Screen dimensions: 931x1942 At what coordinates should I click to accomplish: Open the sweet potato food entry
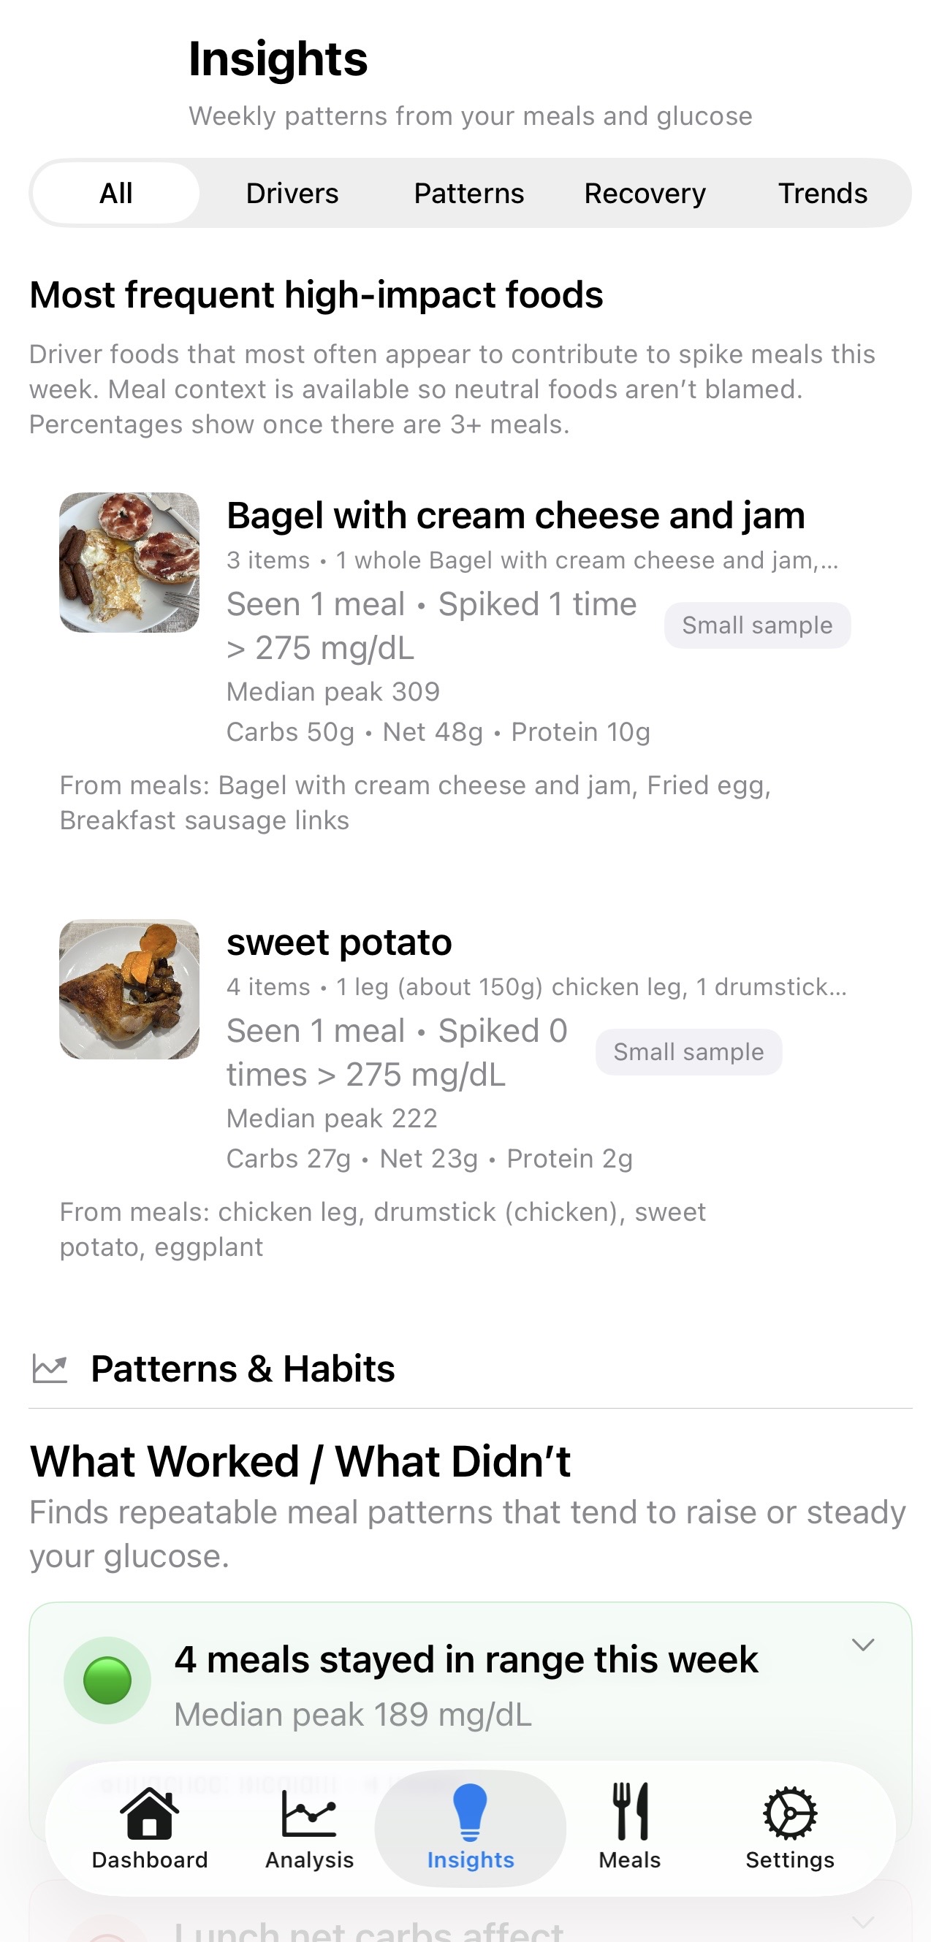[x=339, y=943]
